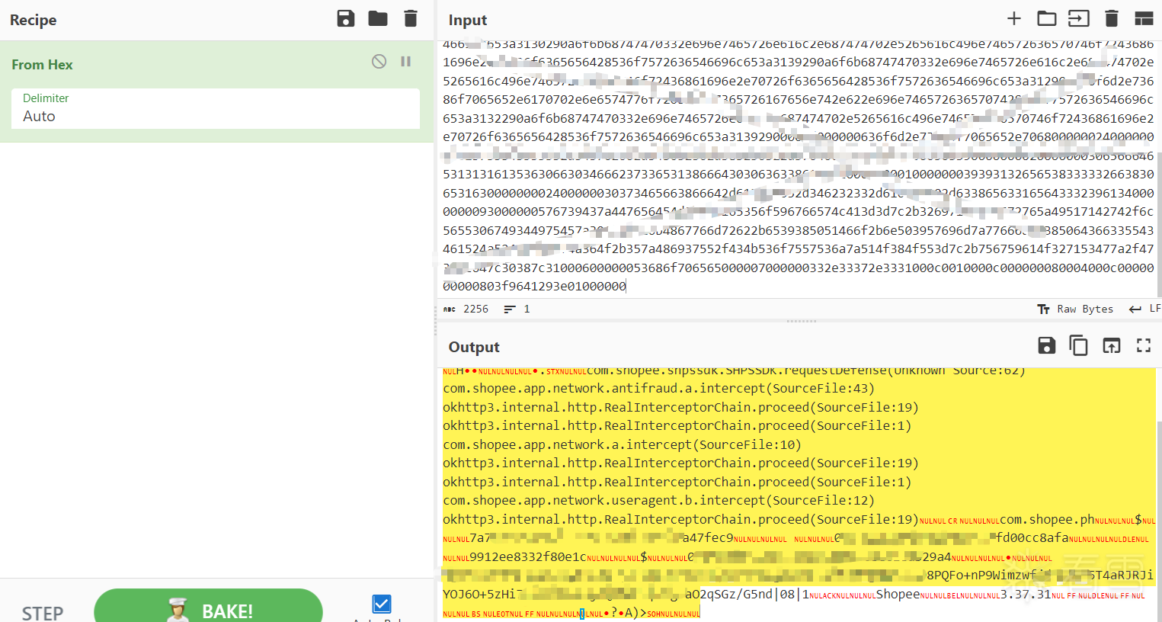Click the Recipe panel heading
The image size is (1162, 622).
point(33,20)
